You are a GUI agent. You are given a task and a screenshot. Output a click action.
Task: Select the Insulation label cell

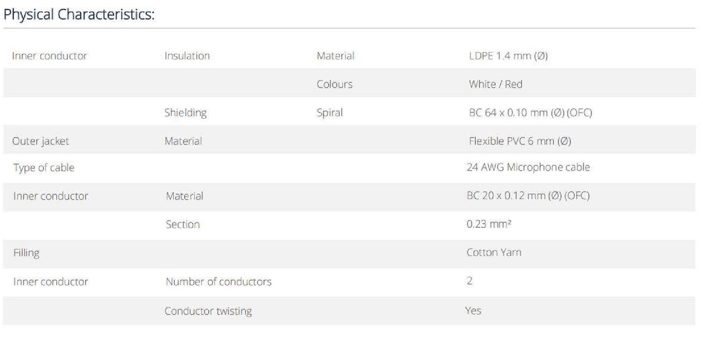(x=187, y=56)
